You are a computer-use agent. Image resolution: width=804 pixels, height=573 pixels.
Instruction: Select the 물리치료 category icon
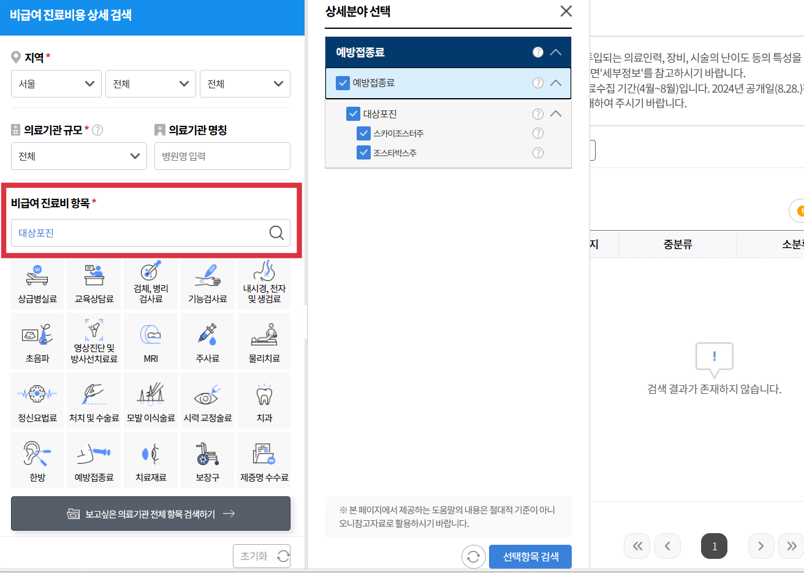click(x=264, y=340)
